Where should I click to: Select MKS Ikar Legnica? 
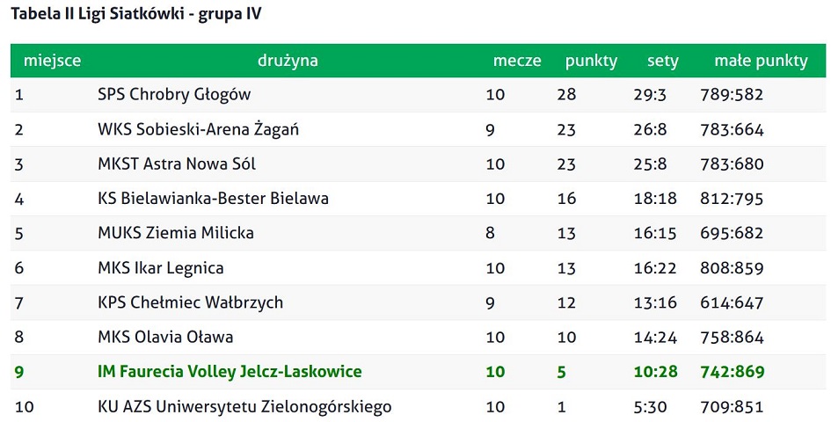[x=161, y=268]
